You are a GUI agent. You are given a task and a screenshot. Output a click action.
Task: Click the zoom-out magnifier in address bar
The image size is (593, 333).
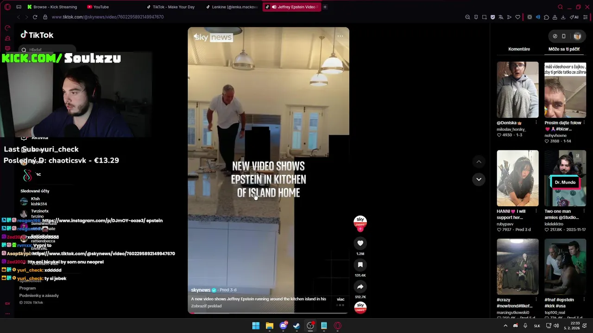coord(467,17)
